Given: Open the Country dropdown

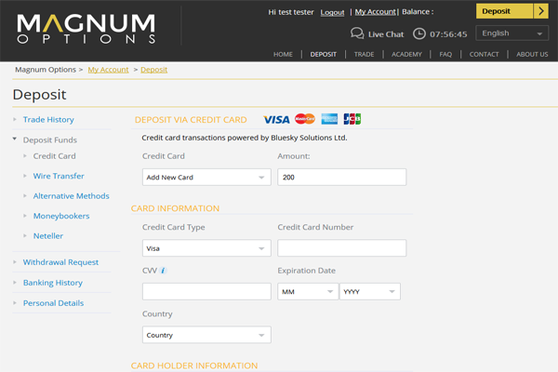Looking at the screenshot, I should point(206,335).
